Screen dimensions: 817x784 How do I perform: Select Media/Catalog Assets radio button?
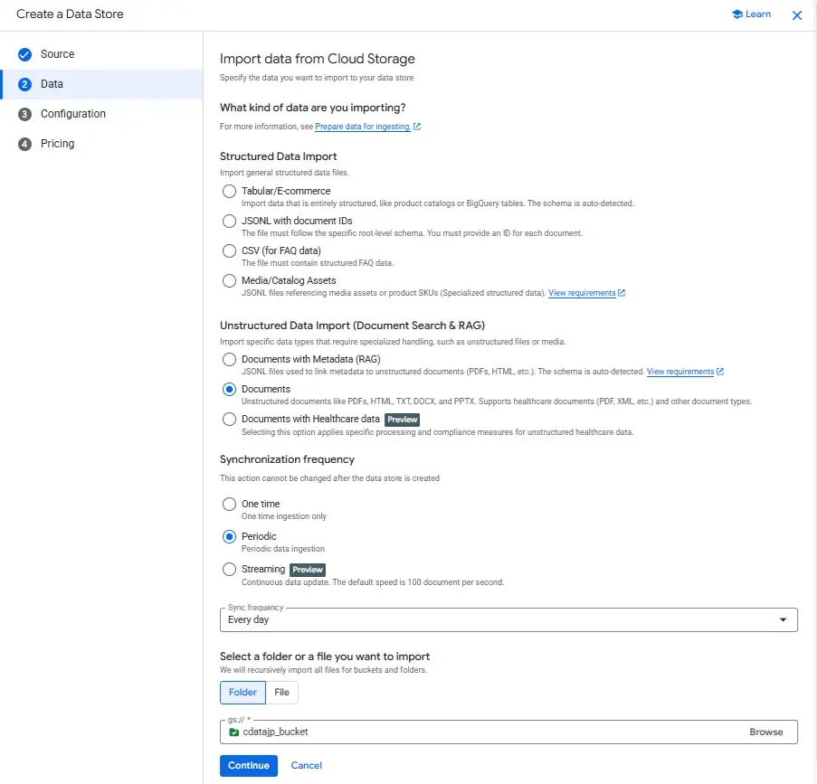(x=229, y=281)
